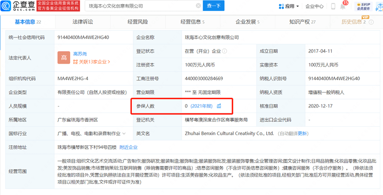The image size is (383, 195).
Task: Click the user avatar
Action: (x=379, y=7)
